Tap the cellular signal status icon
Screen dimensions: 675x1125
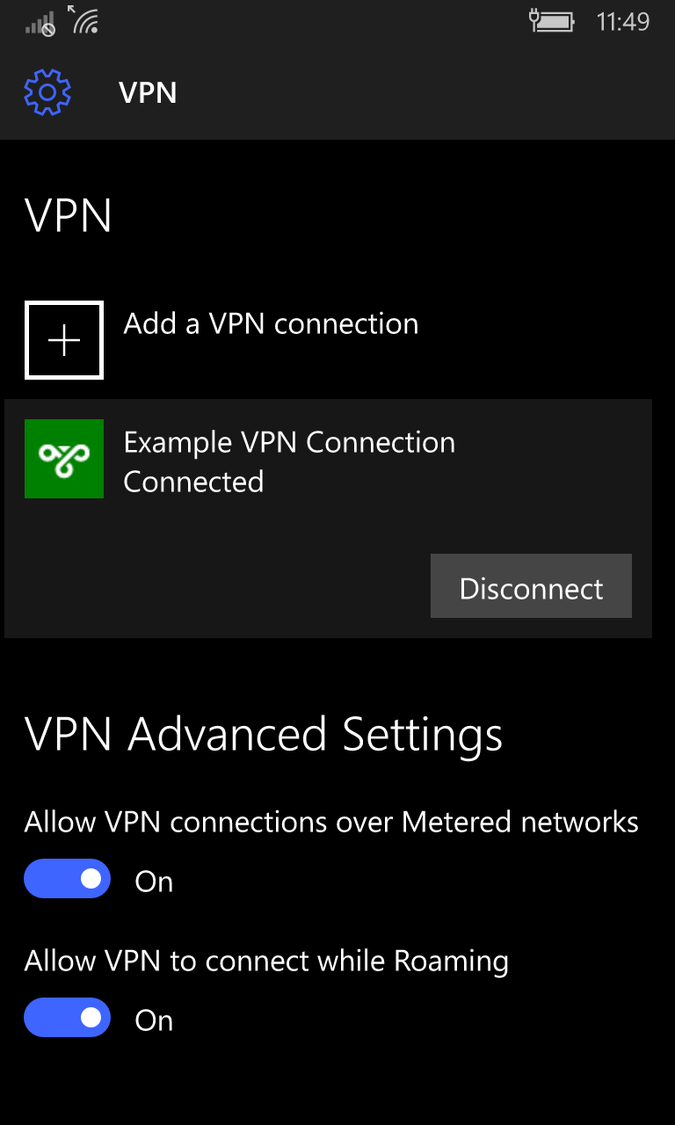[40, 24]
